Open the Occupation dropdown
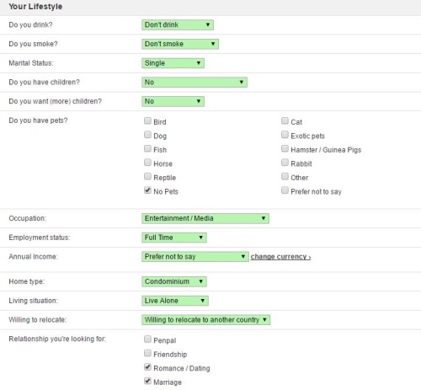Screen dimensions: 421x390 click(x=205, y=218)
